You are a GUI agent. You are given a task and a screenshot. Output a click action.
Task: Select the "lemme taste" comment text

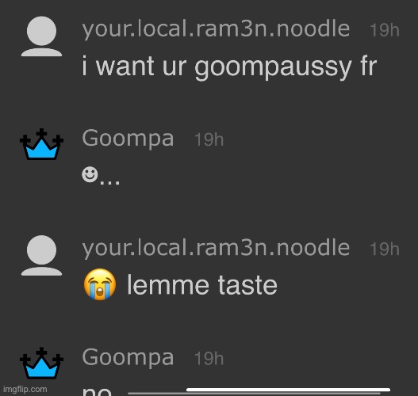pos(202,285)
